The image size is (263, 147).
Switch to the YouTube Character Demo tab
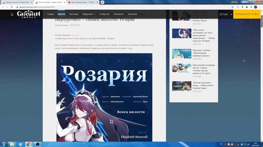[83, 2]
